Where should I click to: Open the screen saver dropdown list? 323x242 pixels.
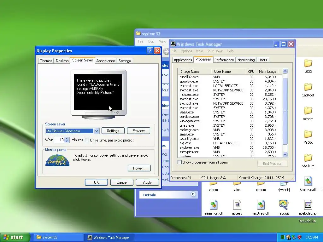pos(97,131)
